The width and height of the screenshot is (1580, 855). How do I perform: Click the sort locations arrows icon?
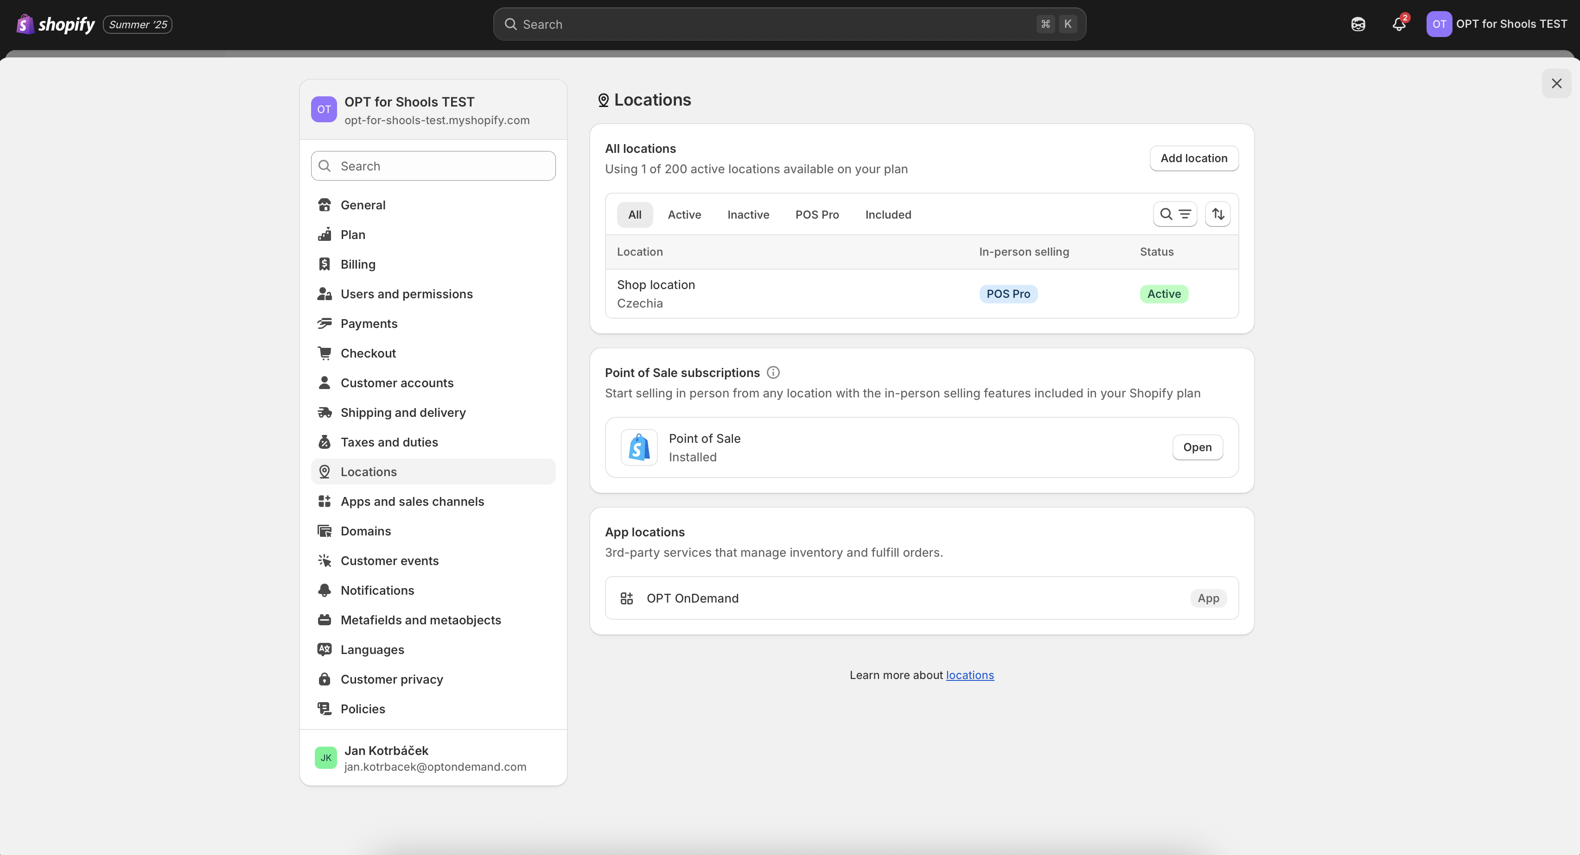click(x=1217, y=214)
